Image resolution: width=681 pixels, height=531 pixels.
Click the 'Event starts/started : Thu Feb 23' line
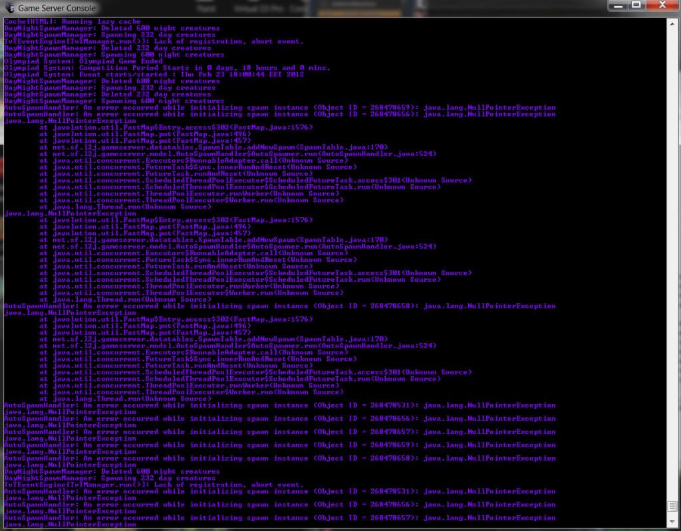pos(154,74)
